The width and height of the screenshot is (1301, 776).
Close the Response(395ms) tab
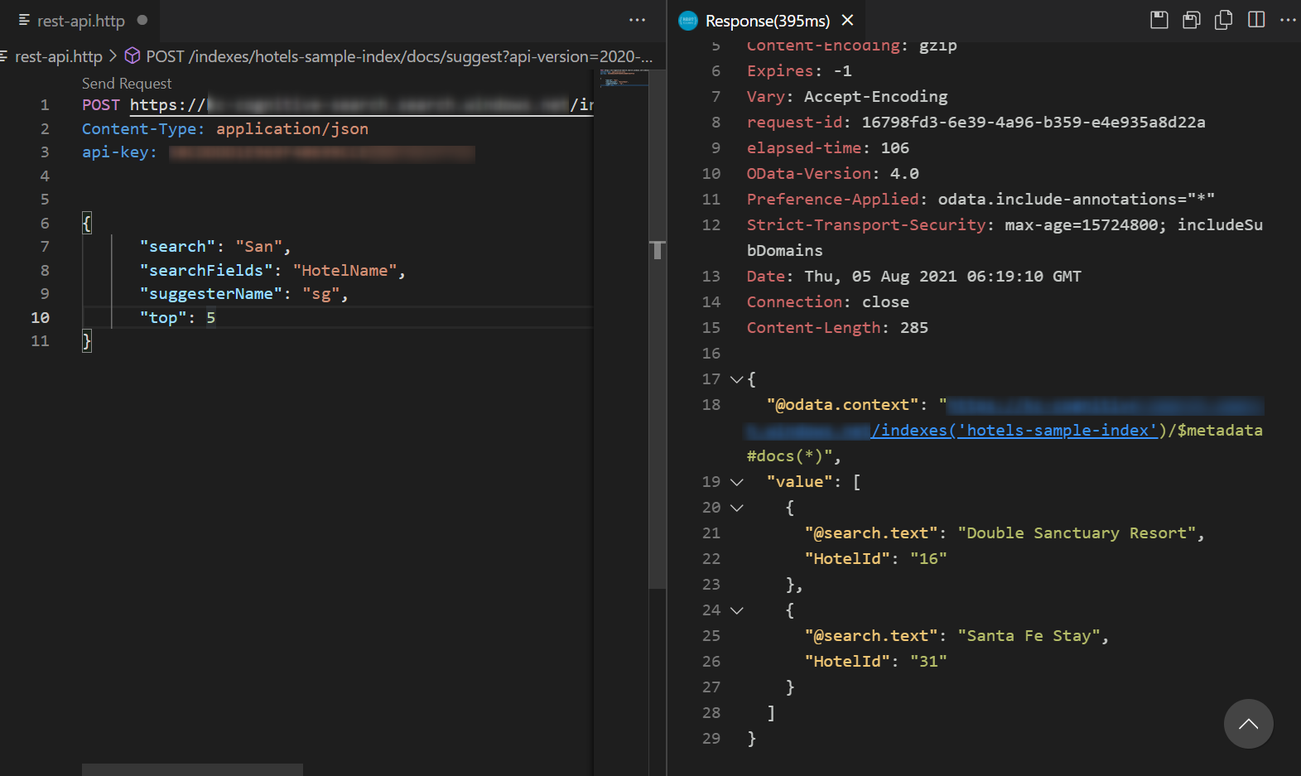pyautogui.click(x=847, y=20)
